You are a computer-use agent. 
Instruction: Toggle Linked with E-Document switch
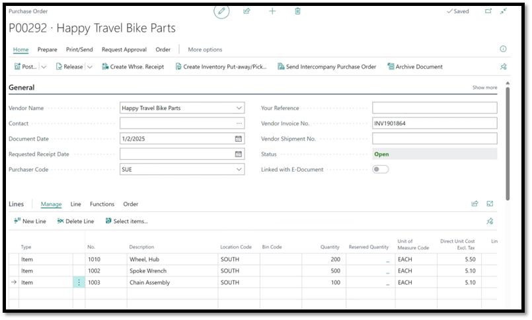[381, 170]
